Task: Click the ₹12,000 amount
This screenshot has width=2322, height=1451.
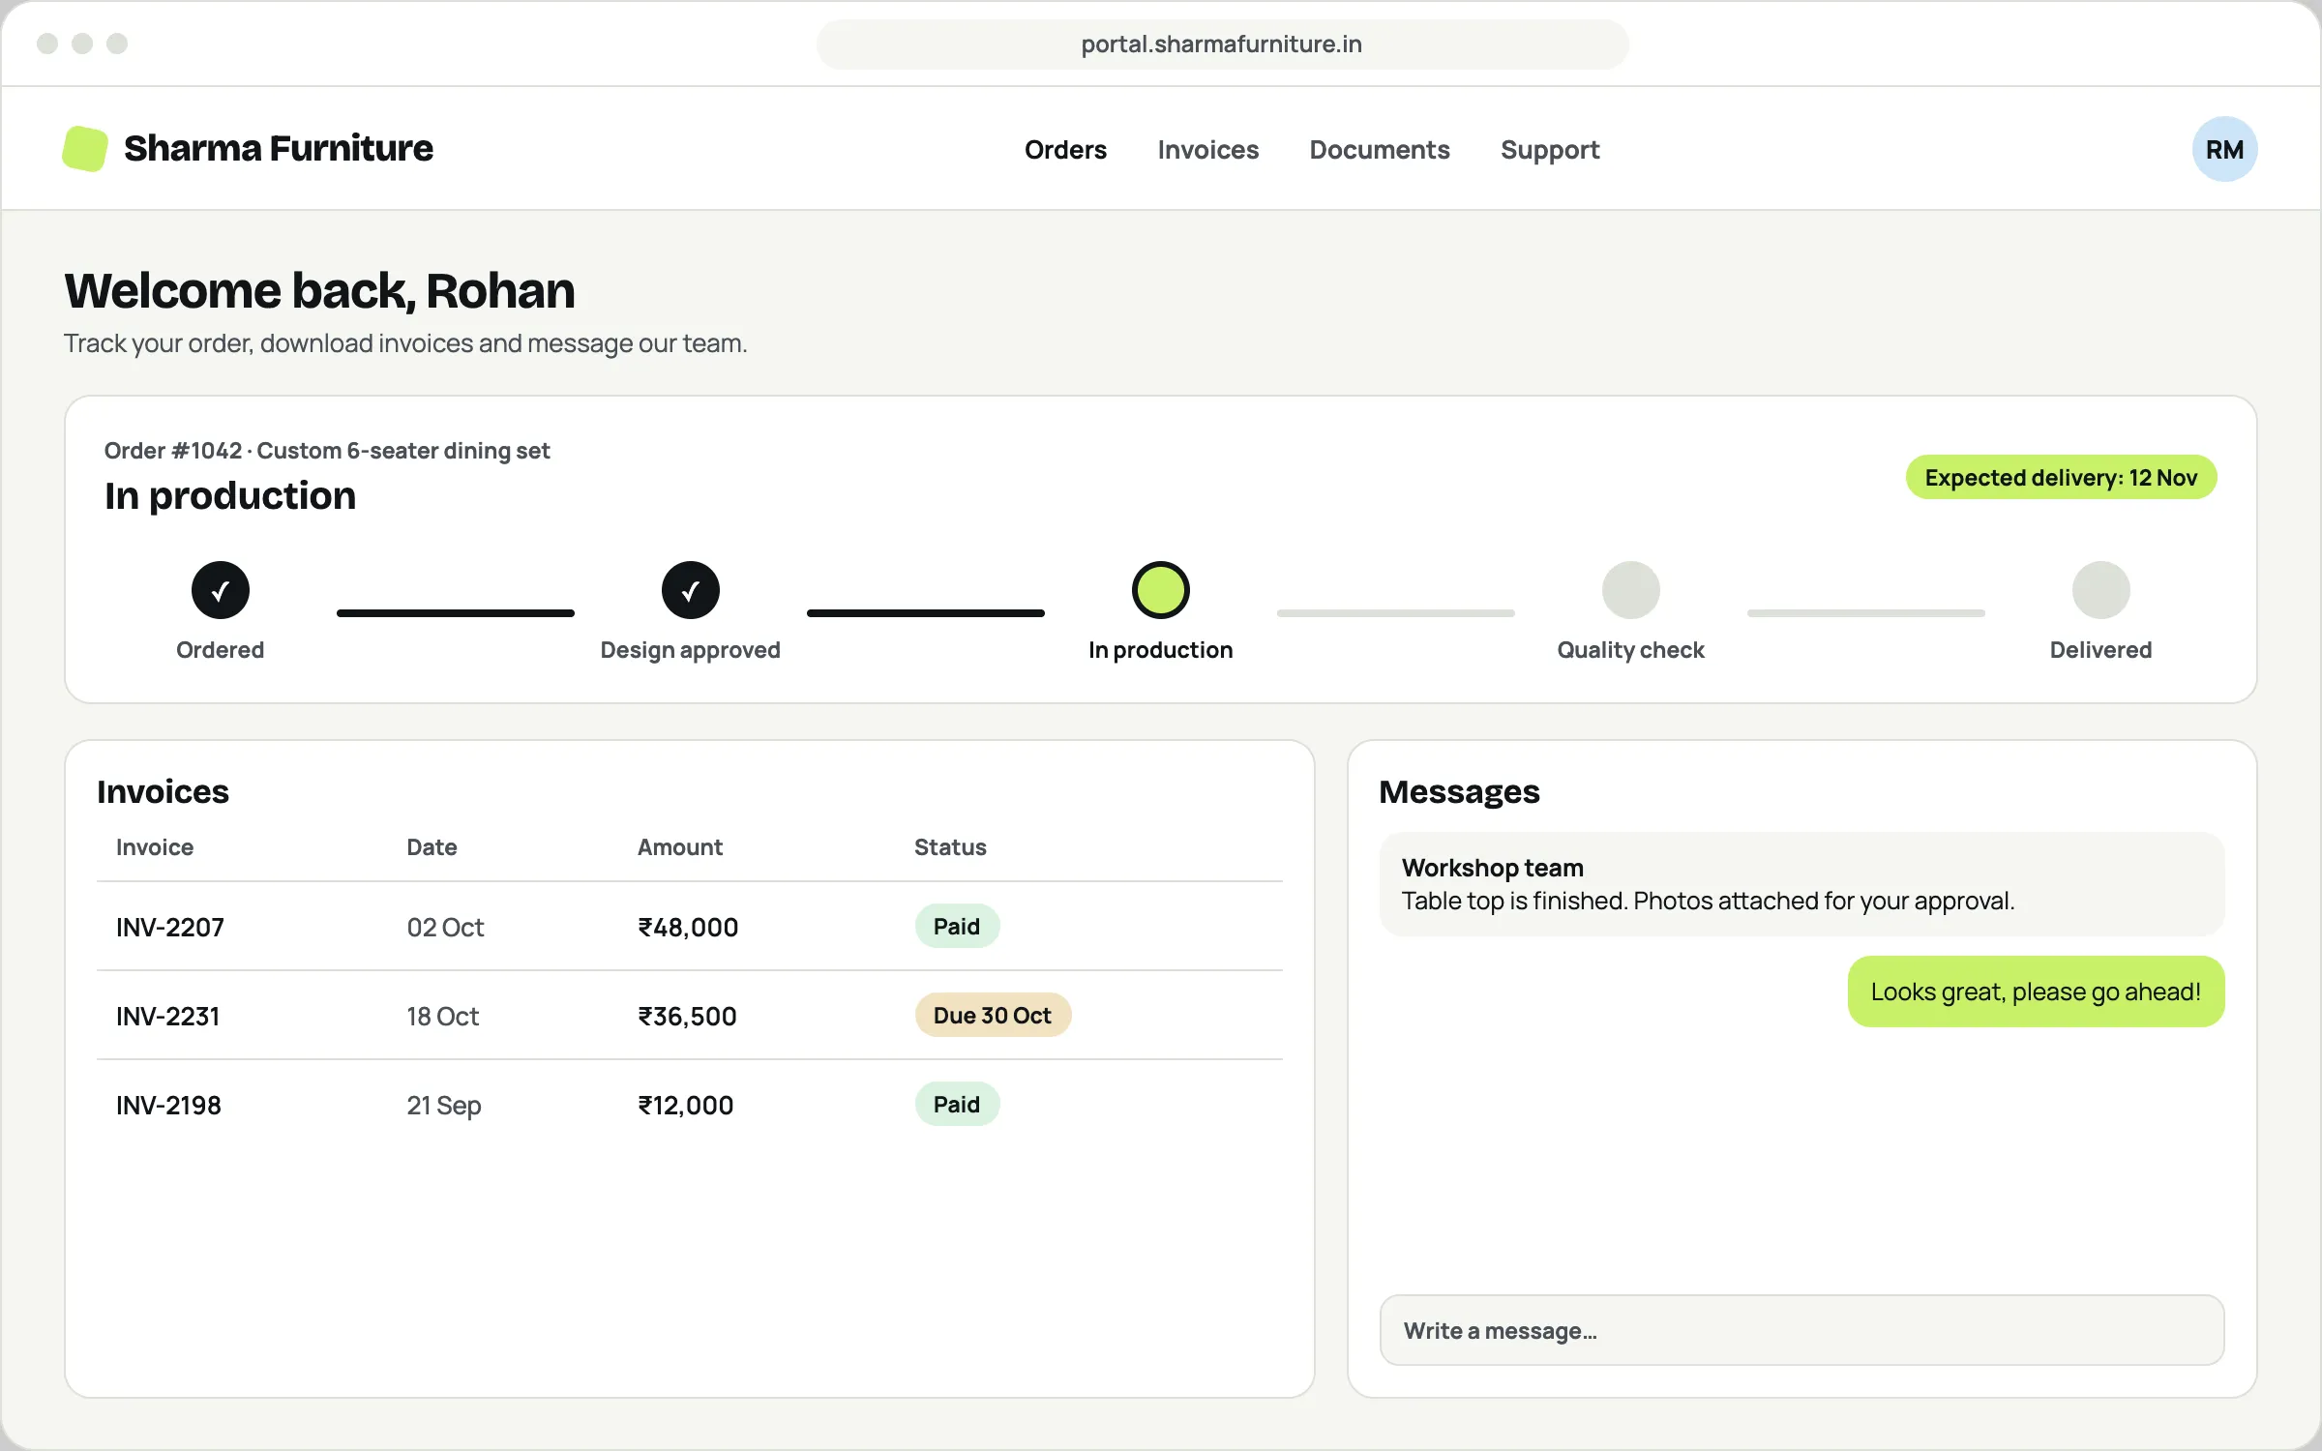Action: pos(686,1105)
